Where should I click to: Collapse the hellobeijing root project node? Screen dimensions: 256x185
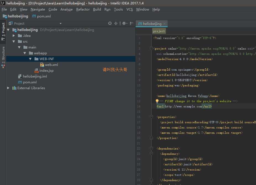(x=8, y=30)
